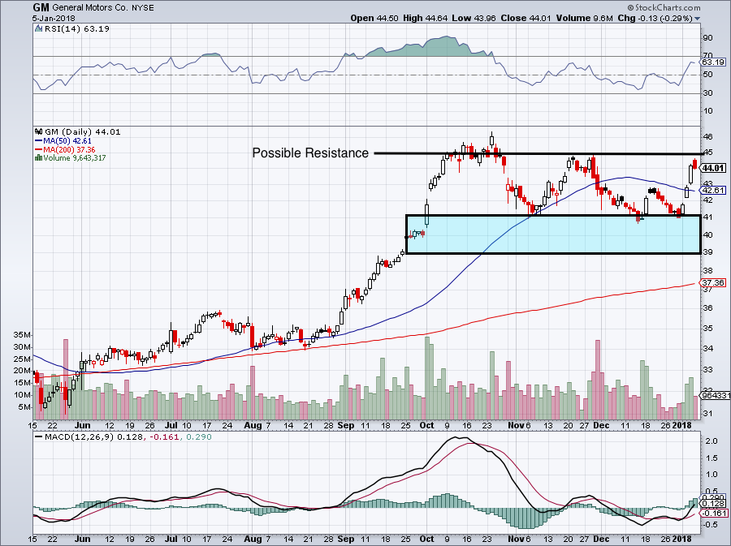The image size is (731, 546).
Task: Click the Volume 9,643,317 legend text
Action: (x=75, y=158)
